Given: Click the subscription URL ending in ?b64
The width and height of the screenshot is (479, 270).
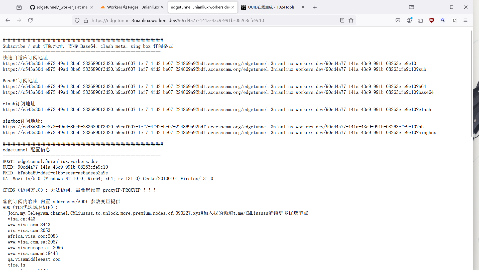Looking at the screenshot, I should coord(214,87).
